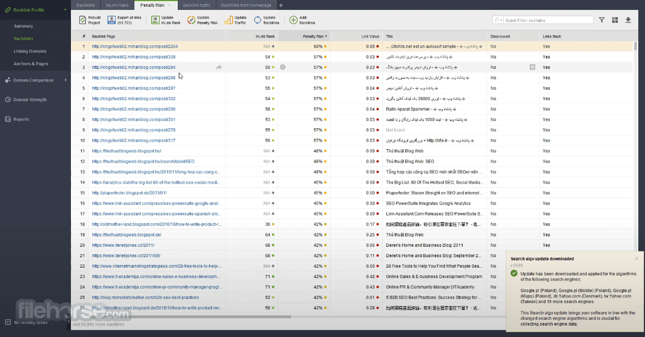
Task: Select row number 14 in the table
Action: click(82, 183)
